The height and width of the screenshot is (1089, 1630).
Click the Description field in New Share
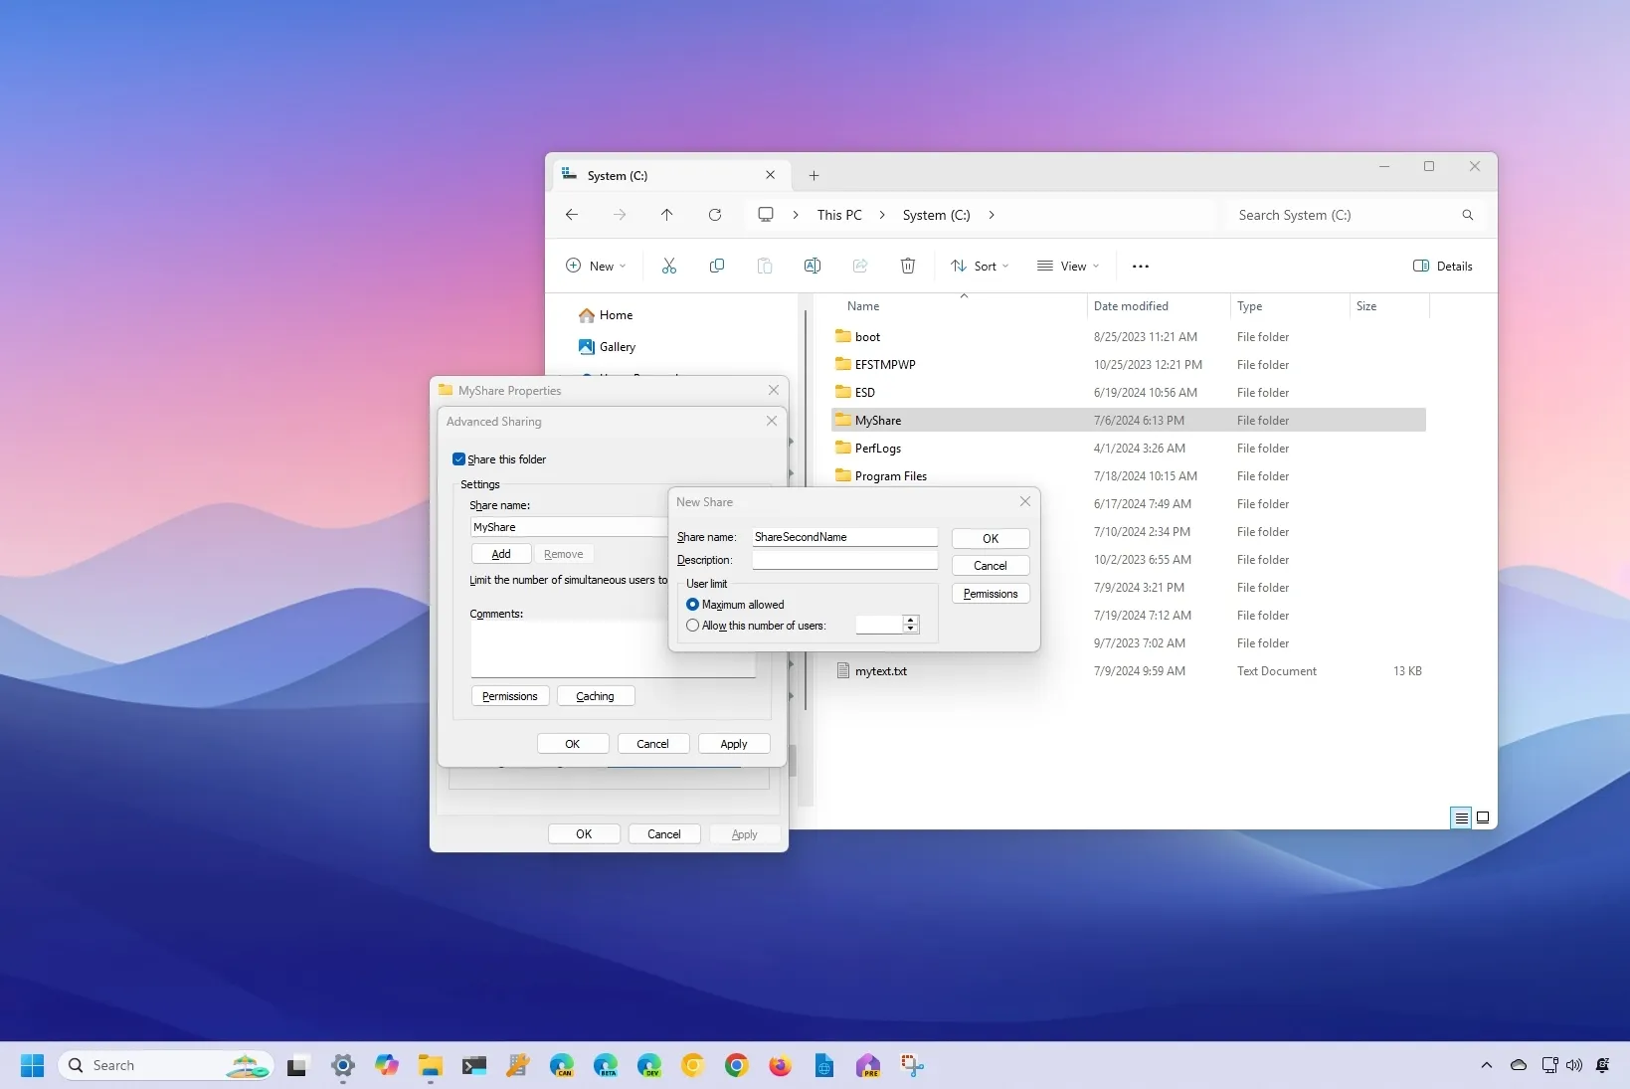click(844, 560)
